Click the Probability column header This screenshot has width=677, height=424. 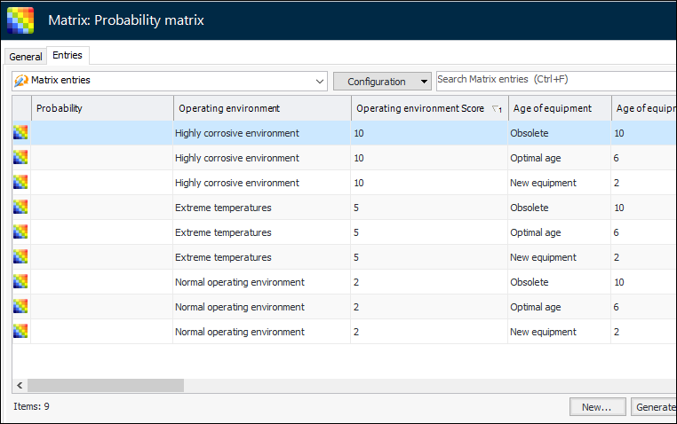[101, 108]
